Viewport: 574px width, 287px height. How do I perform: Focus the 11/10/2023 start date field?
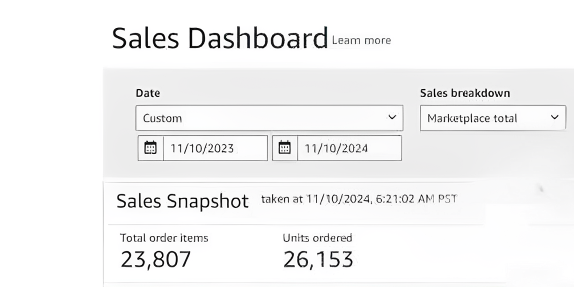pyautogui.click(x=215, y=148)
